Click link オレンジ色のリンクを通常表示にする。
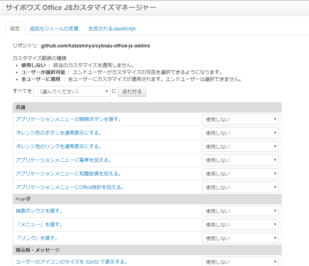309x266 pixels. (59, 146)
